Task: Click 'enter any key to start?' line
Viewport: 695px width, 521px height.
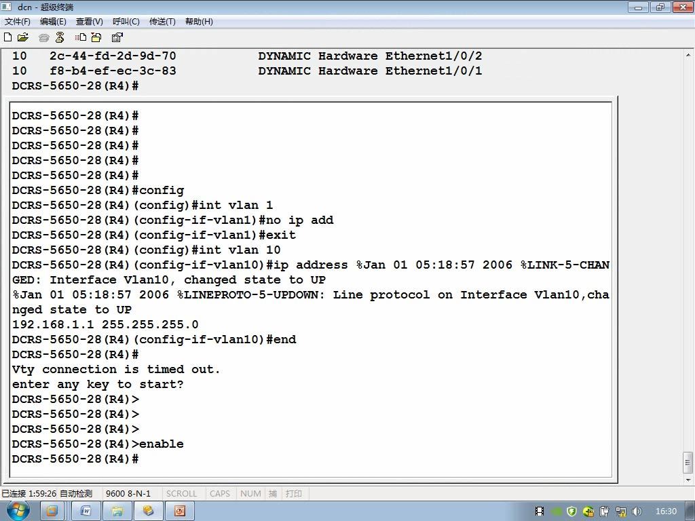Action: coord(98,385)
